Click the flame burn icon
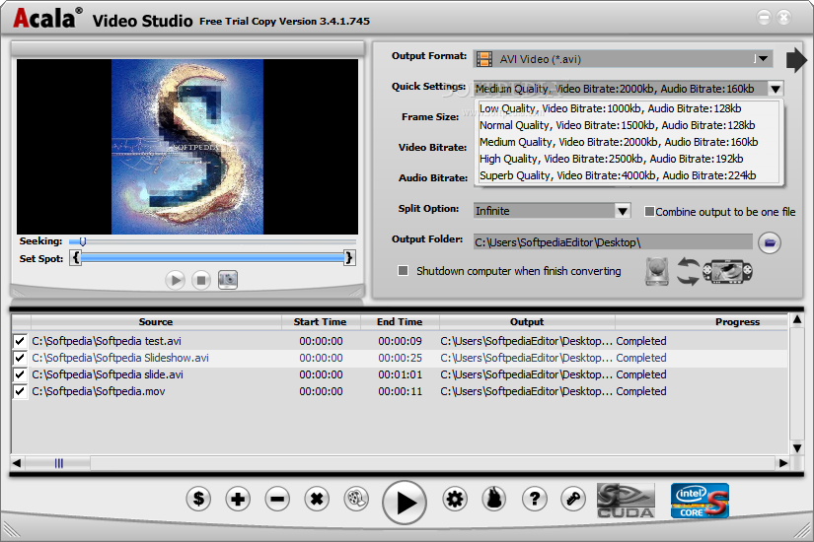Screen dimensions: 814x542 click(494, 499)
